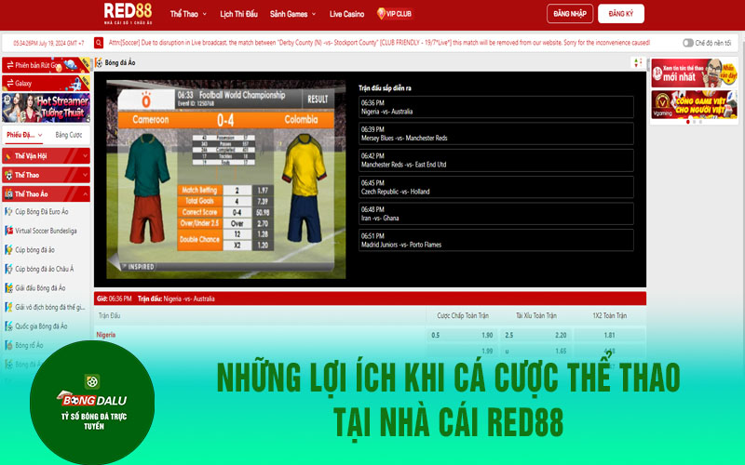Open Virtual Soccer Bundesliga icon

click(8, 231)
